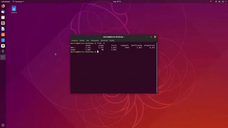This screenshot has height=128, width=228.
Task: Select the running Terminal icon in the dock
Action: click(3, 57)
